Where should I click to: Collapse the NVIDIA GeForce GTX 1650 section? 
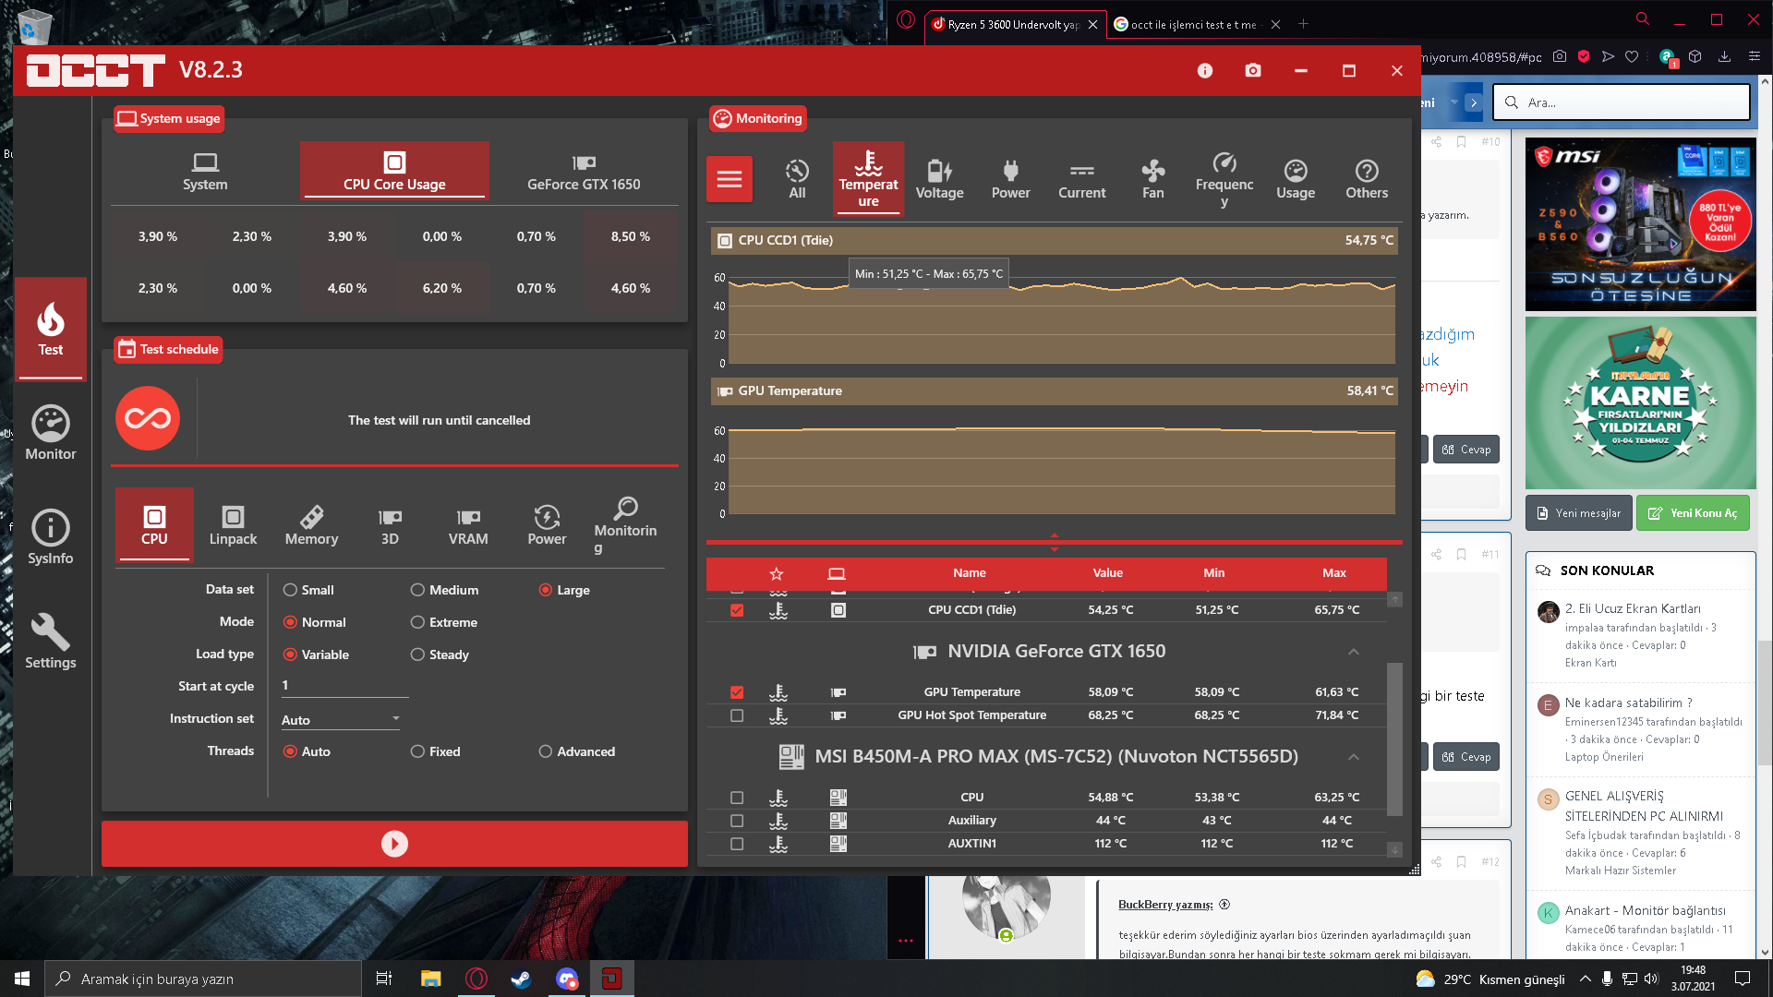[x=1354, y=652]
